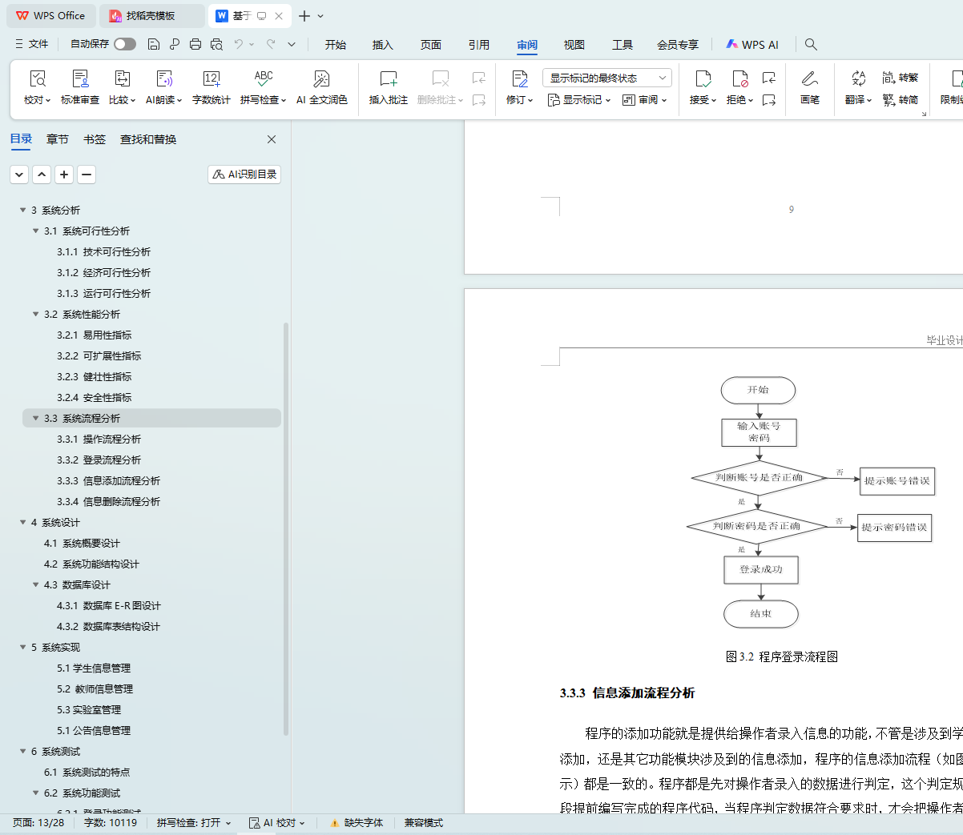Viewport: 963px width, 835px height.
Task: Open the 书签 tab in sidebar
Action: (x=95, y=139)
